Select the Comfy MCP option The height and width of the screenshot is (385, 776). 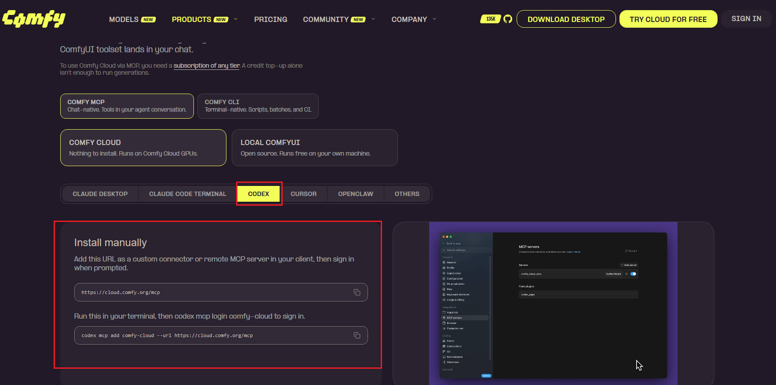tap(127, 106)
